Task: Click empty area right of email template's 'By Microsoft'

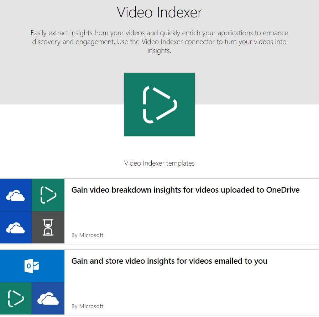Action: coord(214,306)
